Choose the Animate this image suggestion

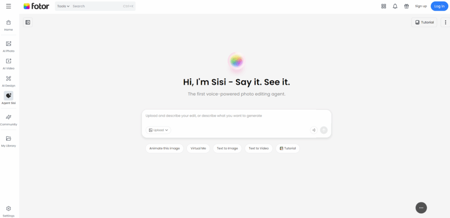click(164, 148)
